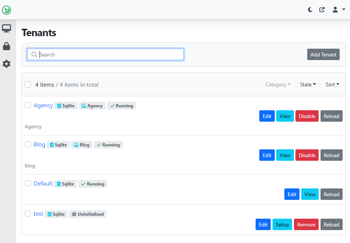The image size is (350, 243).
Task: Reload the test tenant
Action: click(332, 225)
